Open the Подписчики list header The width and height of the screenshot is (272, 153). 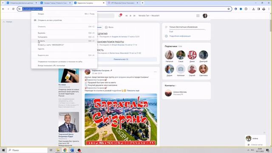click(x=171, y=46)
